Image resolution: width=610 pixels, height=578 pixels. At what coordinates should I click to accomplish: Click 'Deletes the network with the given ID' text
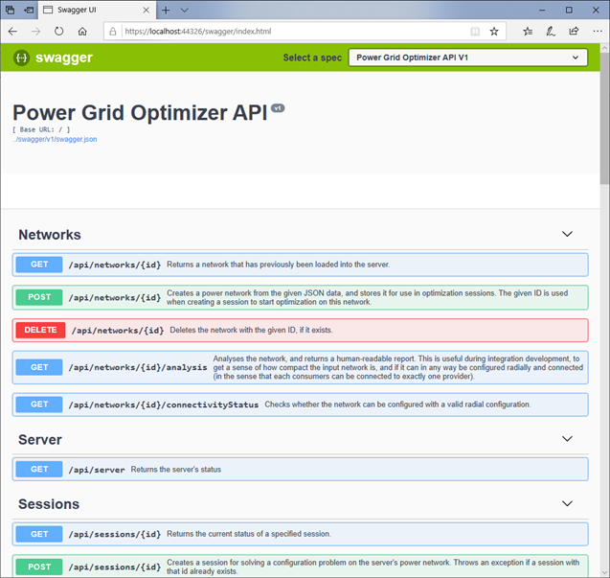click(251, 331)
